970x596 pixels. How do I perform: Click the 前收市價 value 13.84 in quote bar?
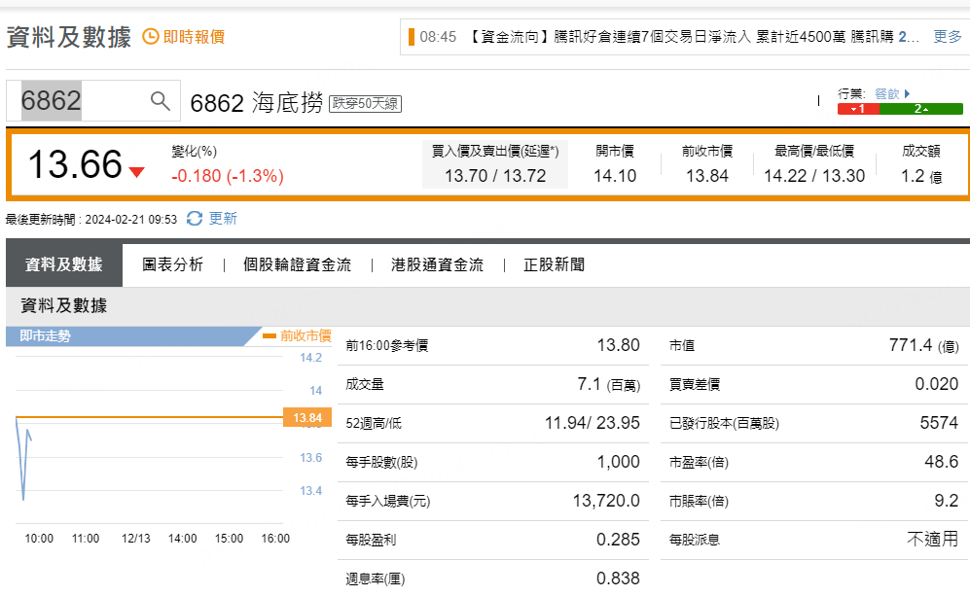pyautogui.click(x=707, y=176)
